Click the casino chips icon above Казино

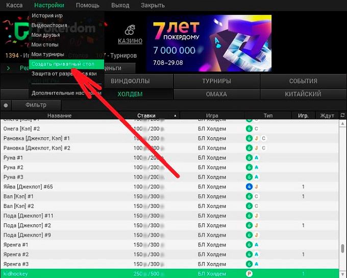130,30
